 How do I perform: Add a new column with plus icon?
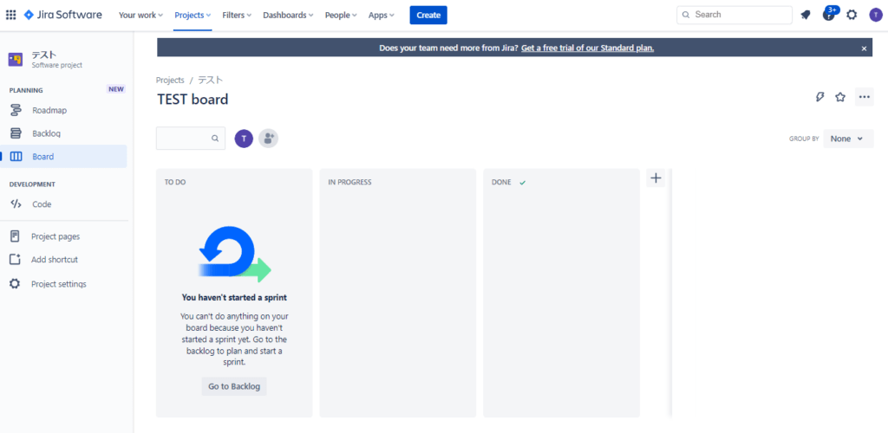pyautogui.click(x=656, y=178)
